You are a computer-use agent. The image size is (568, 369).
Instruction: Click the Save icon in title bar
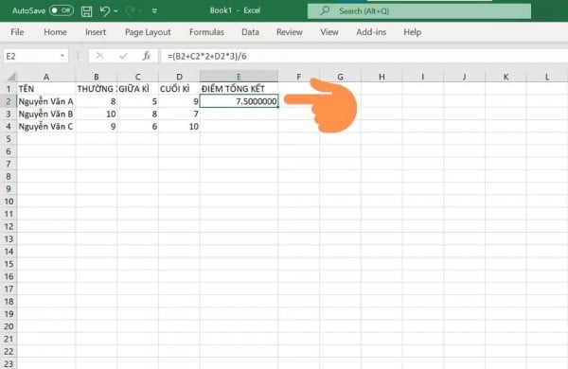tap(86, 11)
